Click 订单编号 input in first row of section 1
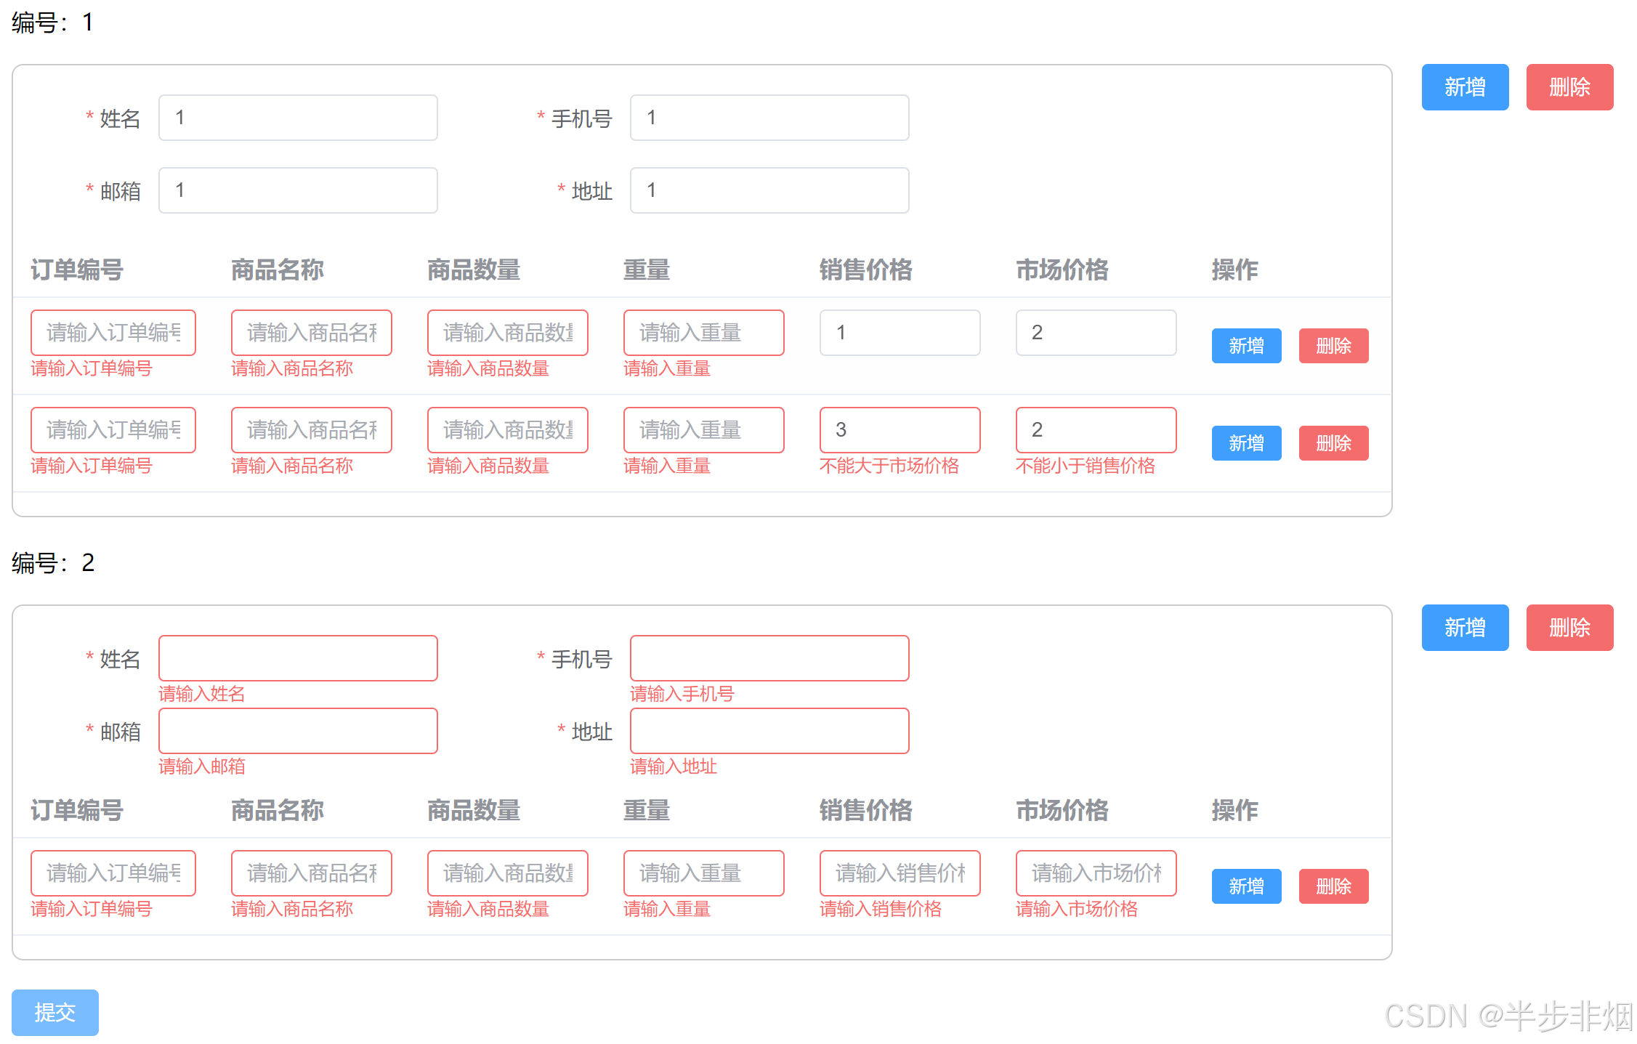 point(113,333)
